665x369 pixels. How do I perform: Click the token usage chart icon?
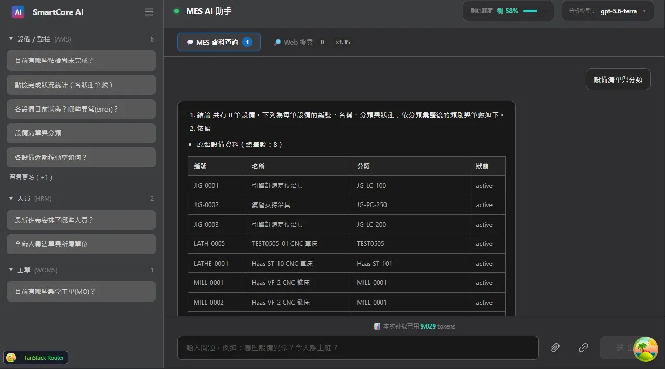377,326
